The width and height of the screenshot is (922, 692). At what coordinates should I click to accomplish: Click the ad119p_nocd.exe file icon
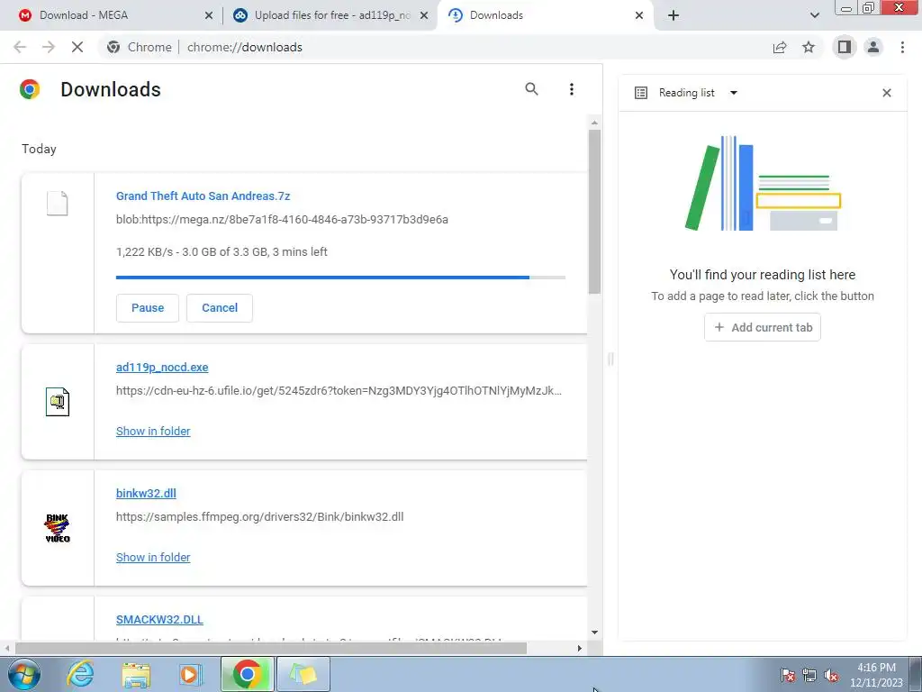click(57, 402)
